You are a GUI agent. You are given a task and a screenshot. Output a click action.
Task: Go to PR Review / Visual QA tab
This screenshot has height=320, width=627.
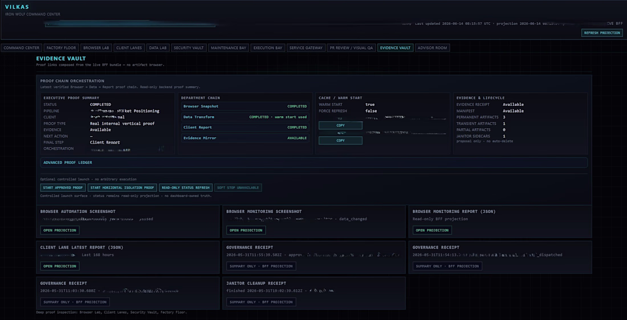tap(351, 48)
